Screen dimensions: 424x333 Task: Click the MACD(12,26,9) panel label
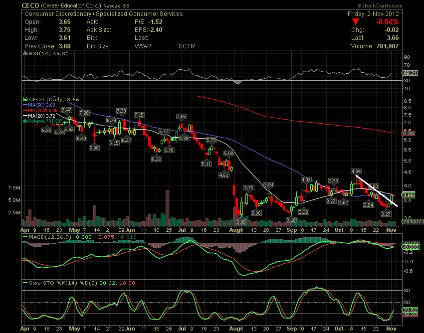point(50,237)
